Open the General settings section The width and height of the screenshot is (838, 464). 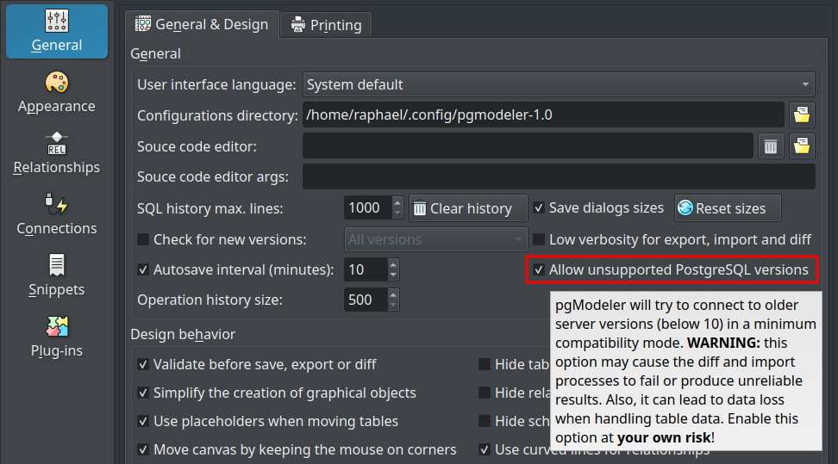pos(57,32)
